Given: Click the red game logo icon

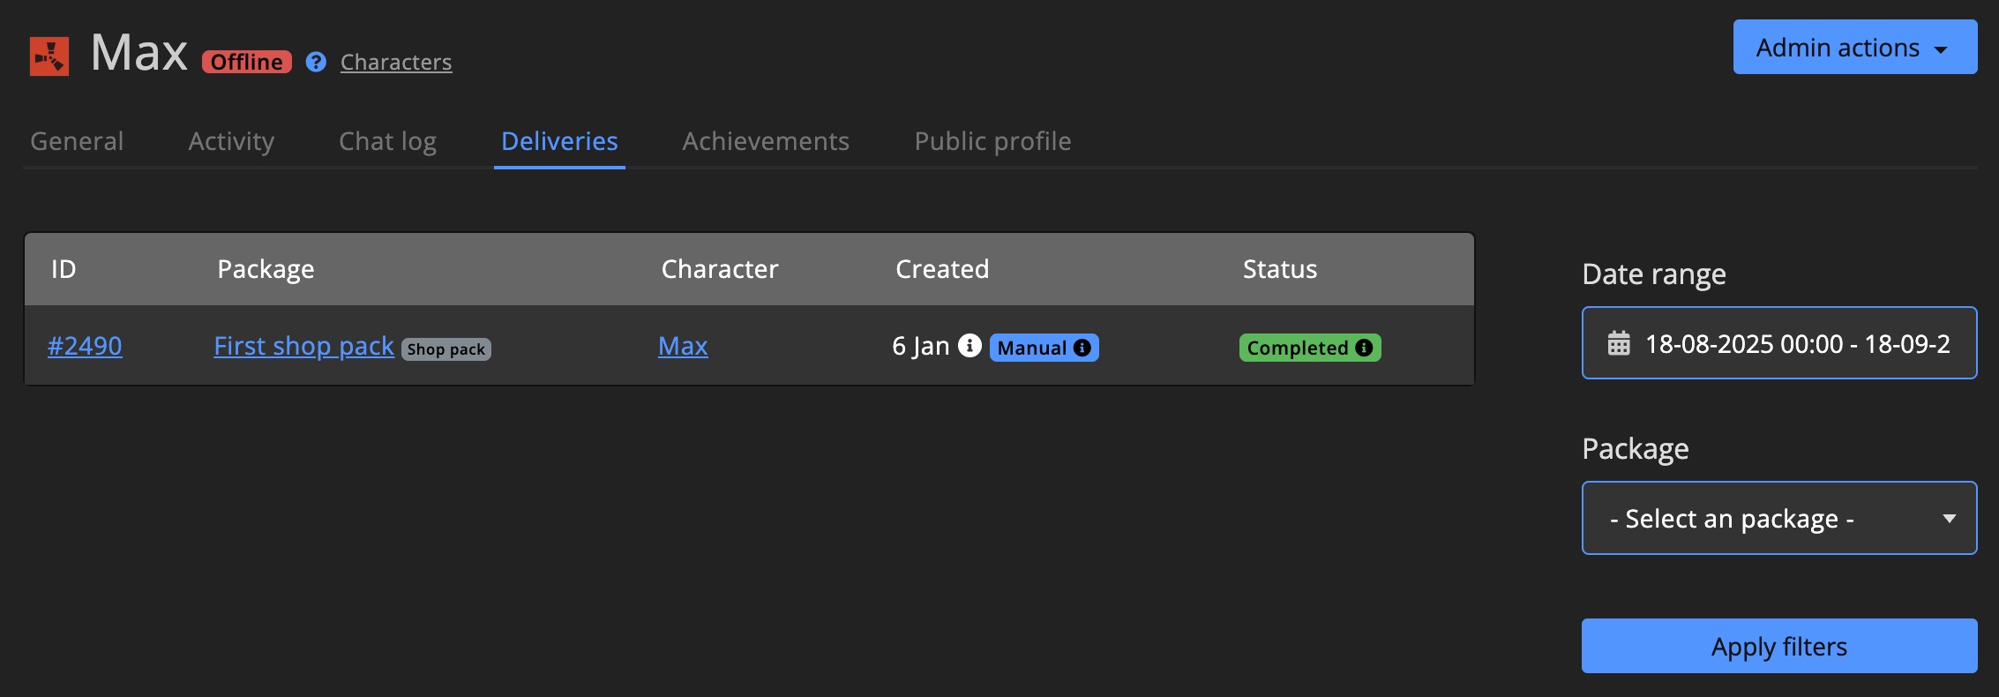Looking at the screenshot, I should 49,56.
